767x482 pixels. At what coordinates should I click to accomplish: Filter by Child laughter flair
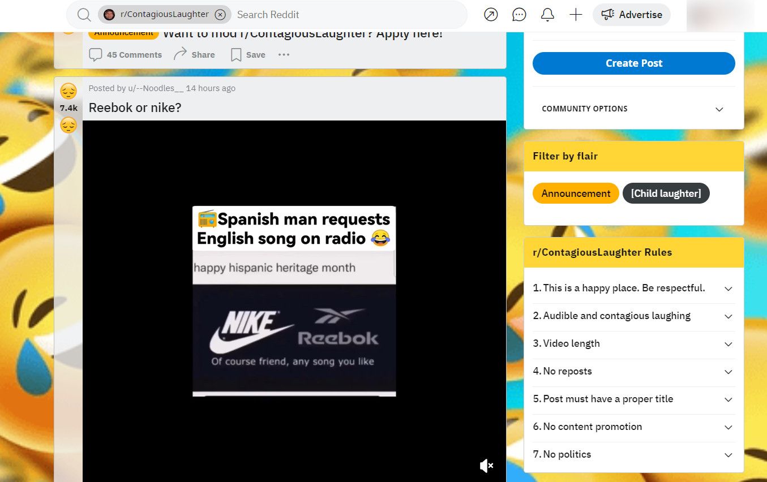point(666,193)
